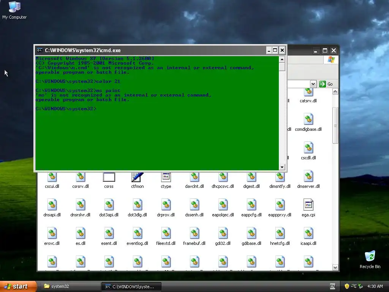The image size is (389, 292).
Task: Select the es.dll file icon
Action: (x=81, y=236)
